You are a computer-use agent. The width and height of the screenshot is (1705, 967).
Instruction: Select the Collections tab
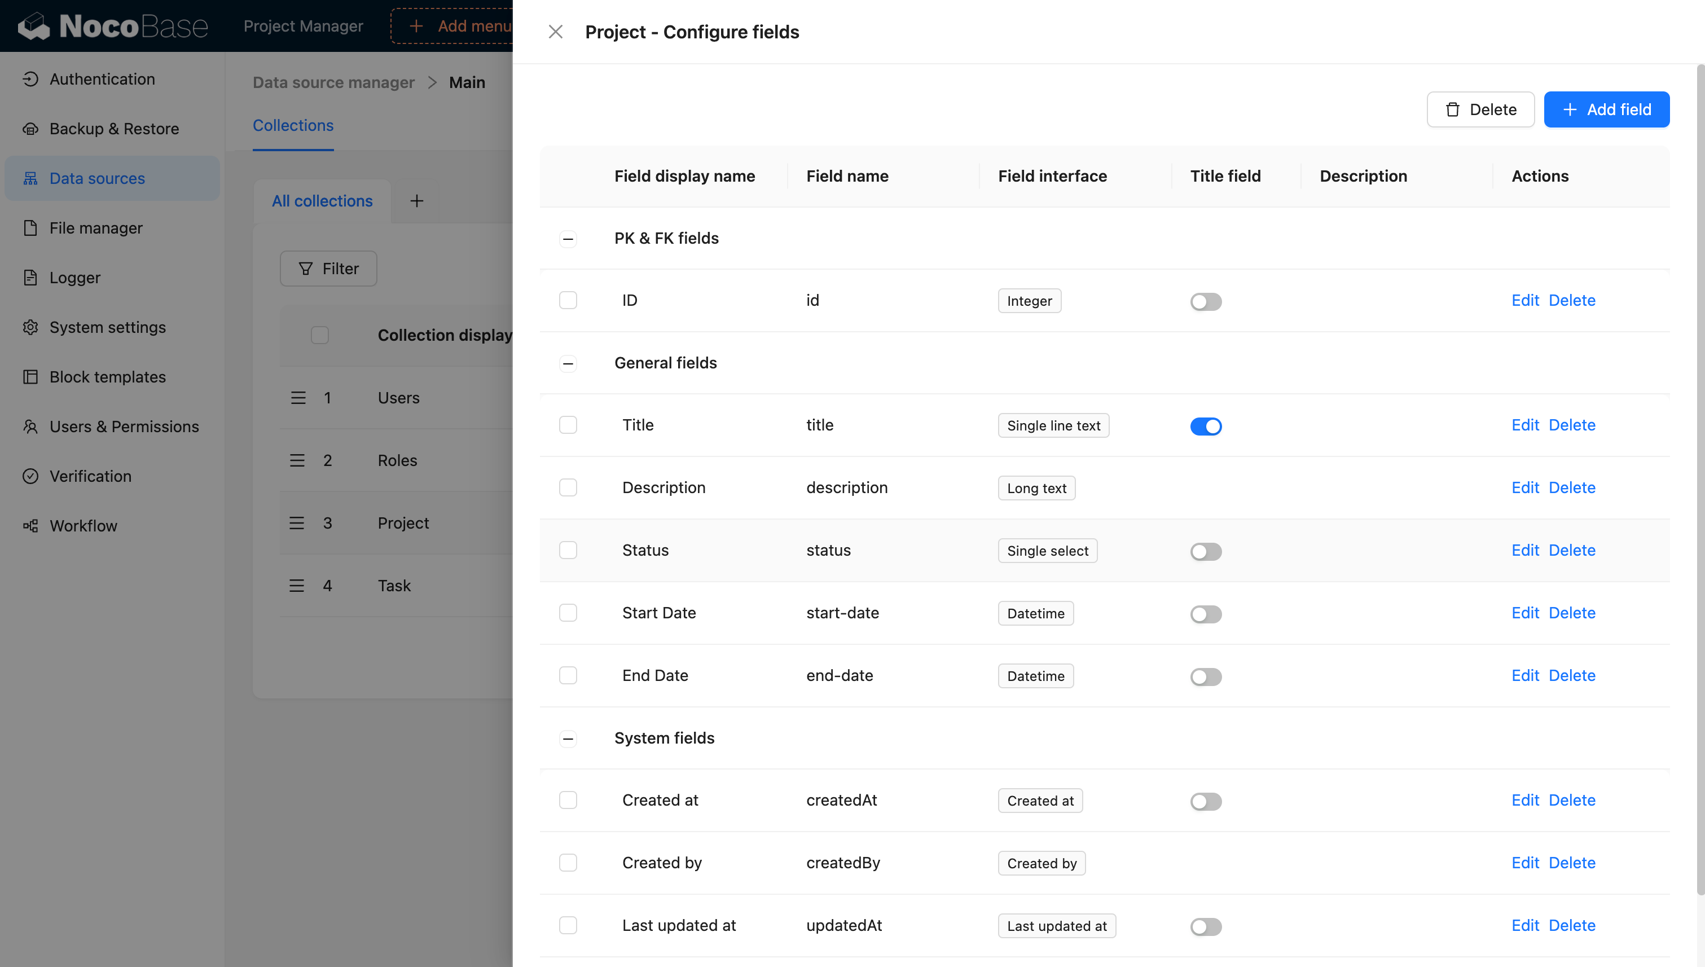293,126
